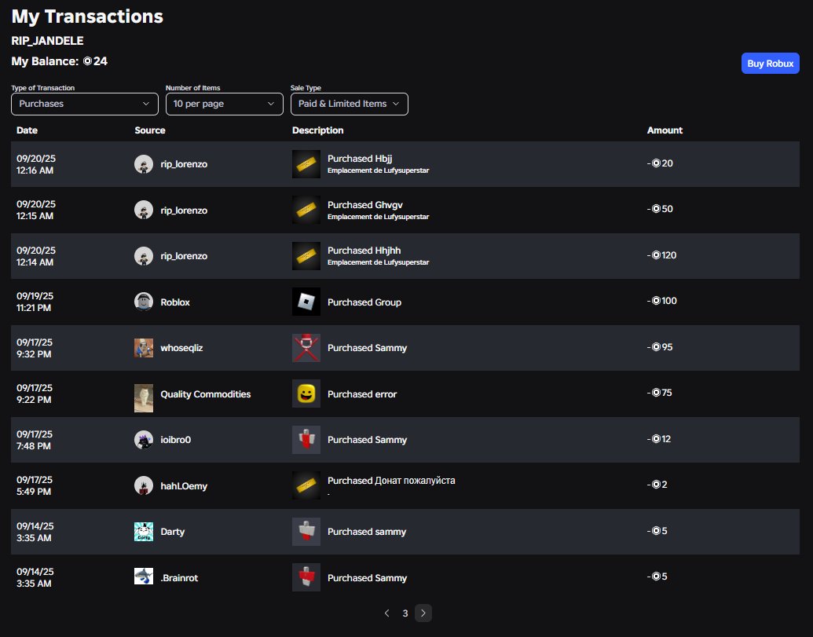Click crossed-out Sammy thumbnail from whoseqliz
The width and height of the screenshot is (813, 637).
coord(306,348)
